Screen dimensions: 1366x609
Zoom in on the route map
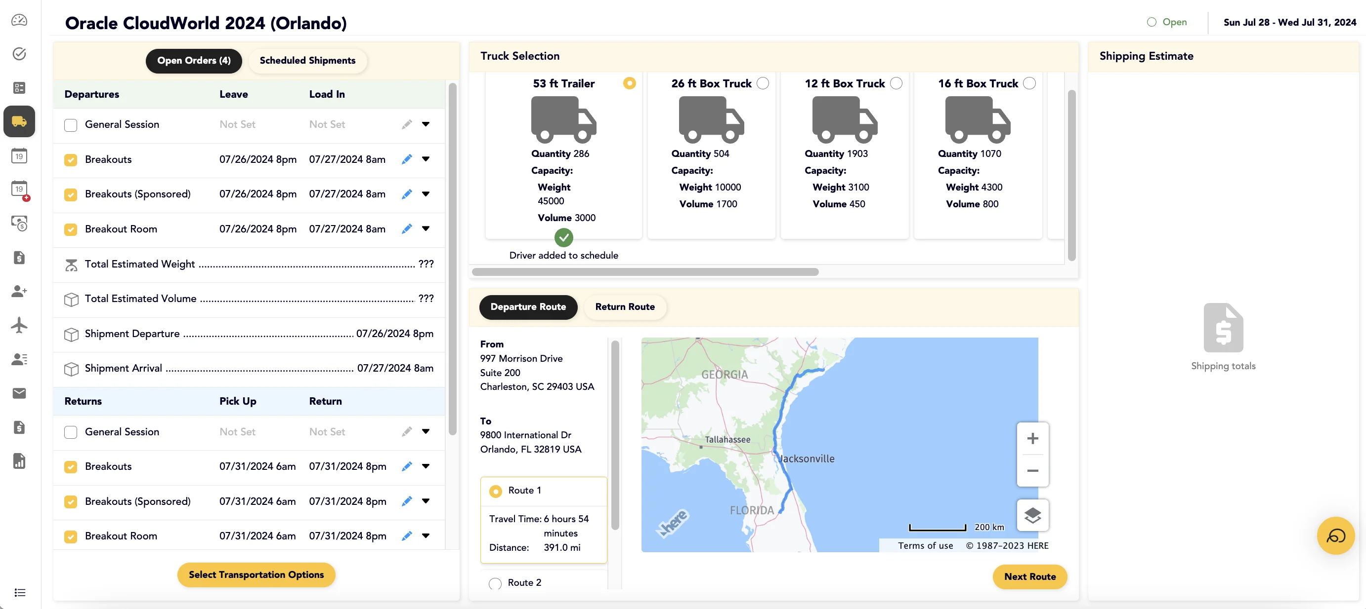point(1032,439)
